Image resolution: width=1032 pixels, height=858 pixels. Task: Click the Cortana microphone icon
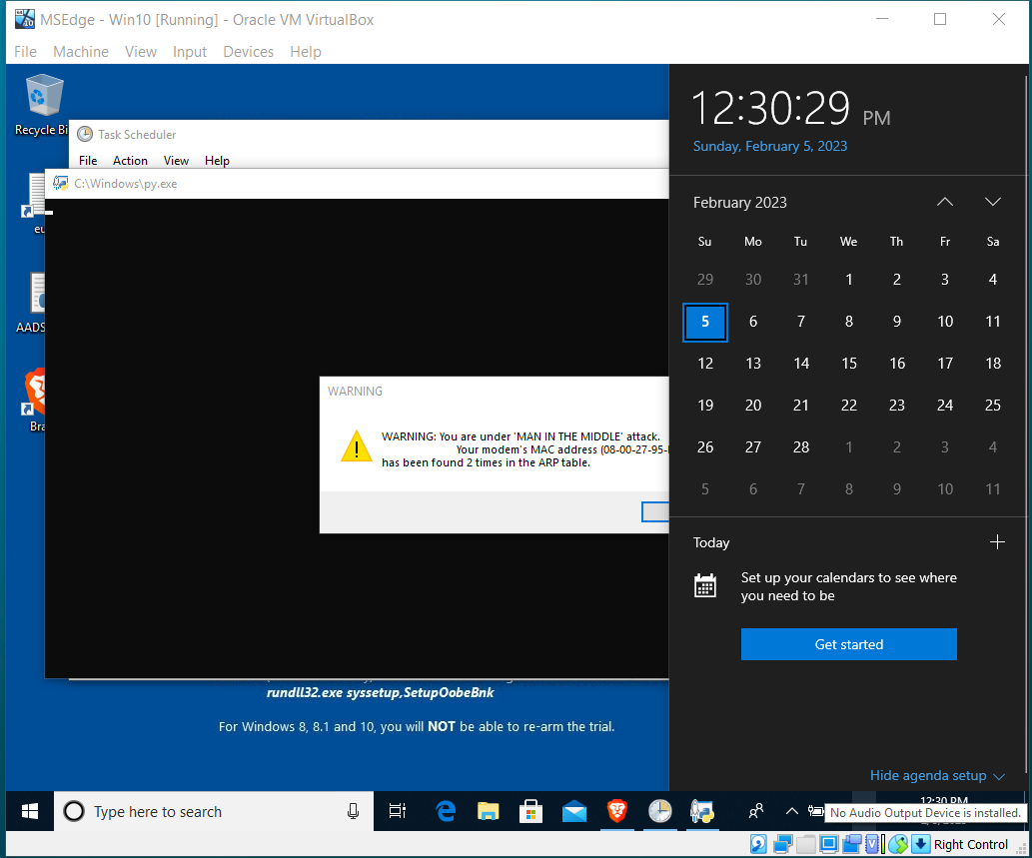click(x=353, y=811)
